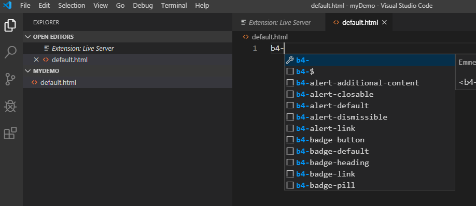
Task: Open the Edit menu
Action: [44, 6]
